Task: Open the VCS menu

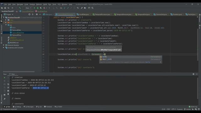Action: pyautogui.click(x=59, y=4)
